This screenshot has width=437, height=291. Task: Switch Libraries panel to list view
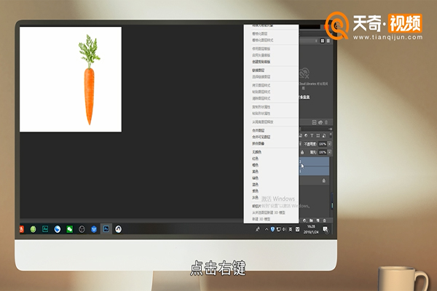(x=328, y=41)
